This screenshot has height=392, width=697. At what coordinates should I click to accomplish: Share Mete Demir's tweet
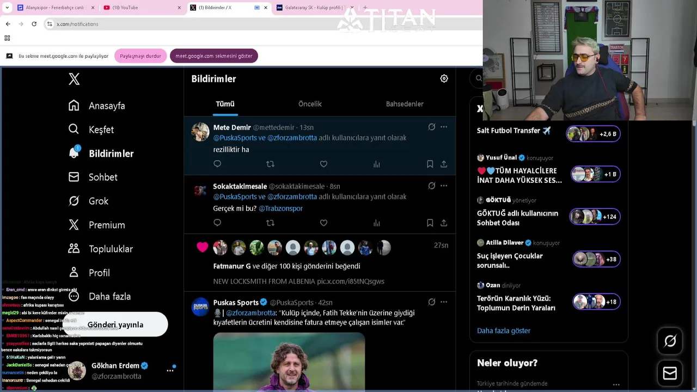tap(444, 164)
